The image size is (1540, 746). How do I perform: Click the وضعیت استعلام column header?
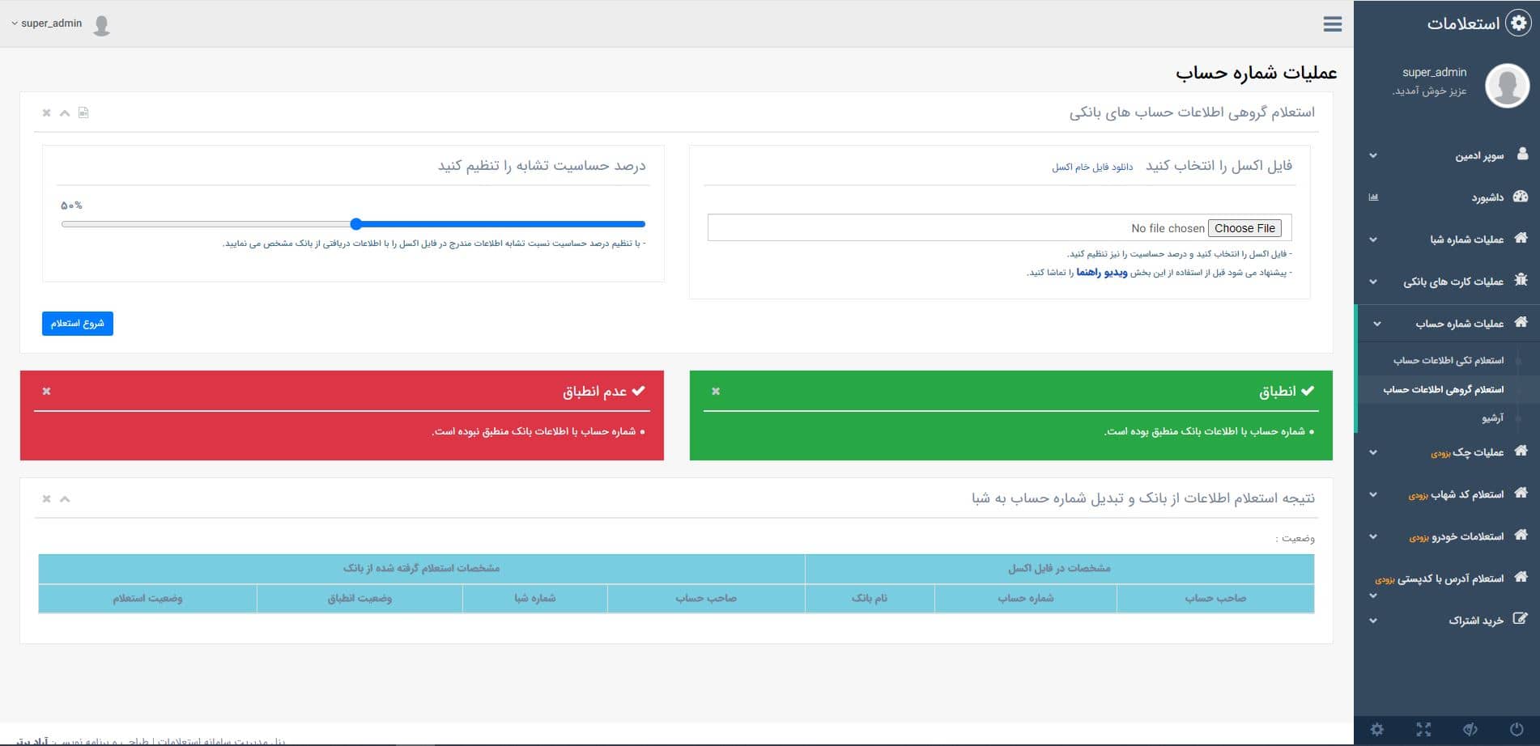[147, 598]
